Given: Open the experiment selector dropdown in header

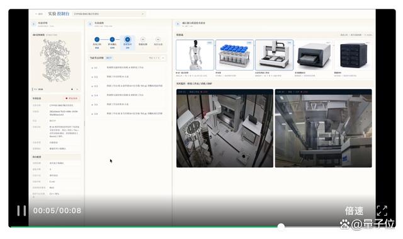Looking at the screenshot, I should click(x=109, y=14).
